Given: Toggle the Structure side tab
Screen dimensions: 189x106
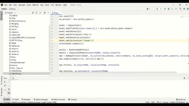Looking at the screenshot, I should 1,80.
